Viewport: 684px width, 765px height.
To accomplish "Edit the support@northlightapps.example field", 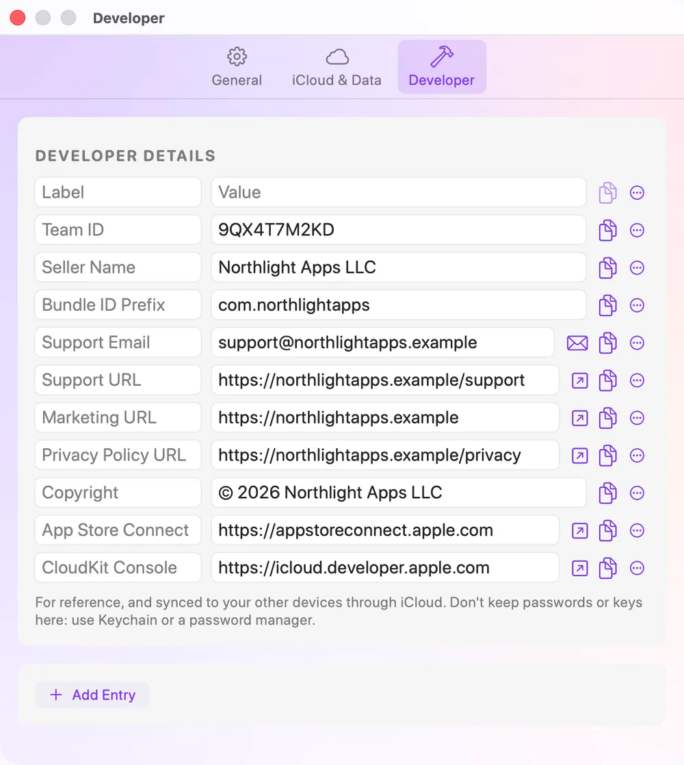I will pyautogui.click(x=383, y=343).
